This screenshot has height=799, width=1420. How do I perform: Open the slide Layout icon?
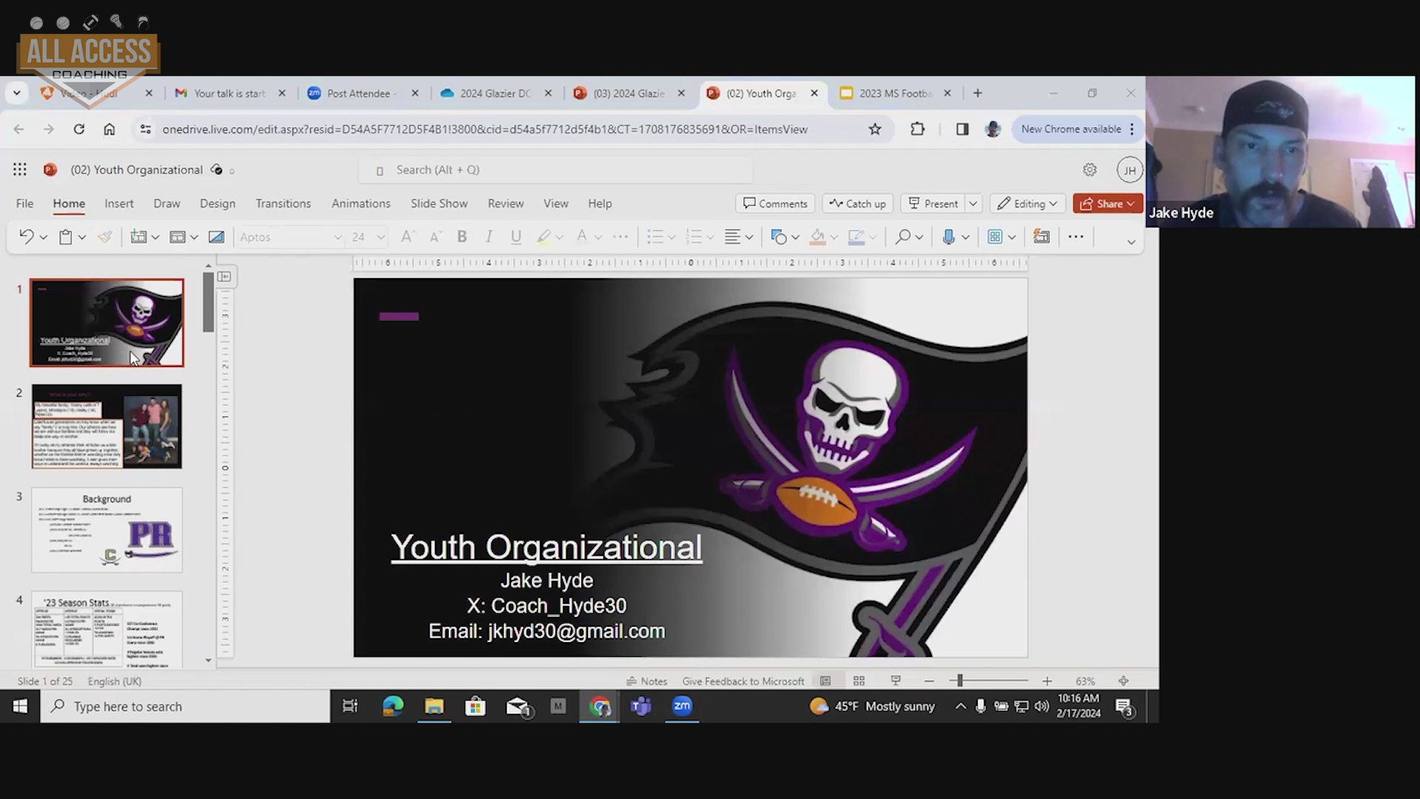(177, 237)
